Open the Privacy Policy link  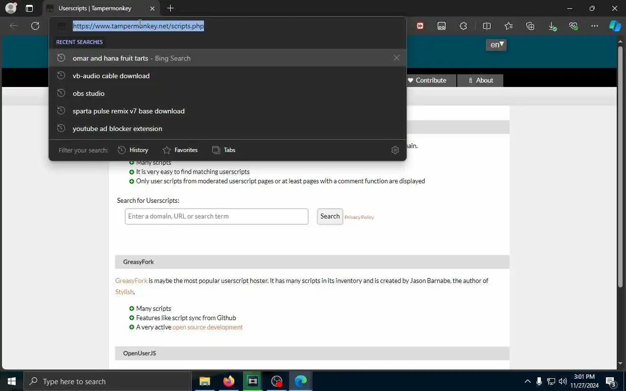coord(359,217)
